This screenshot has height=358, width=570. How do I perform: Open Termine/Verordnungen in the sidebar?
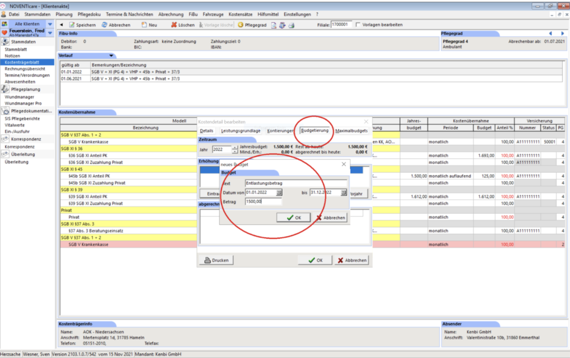[27, 75]
